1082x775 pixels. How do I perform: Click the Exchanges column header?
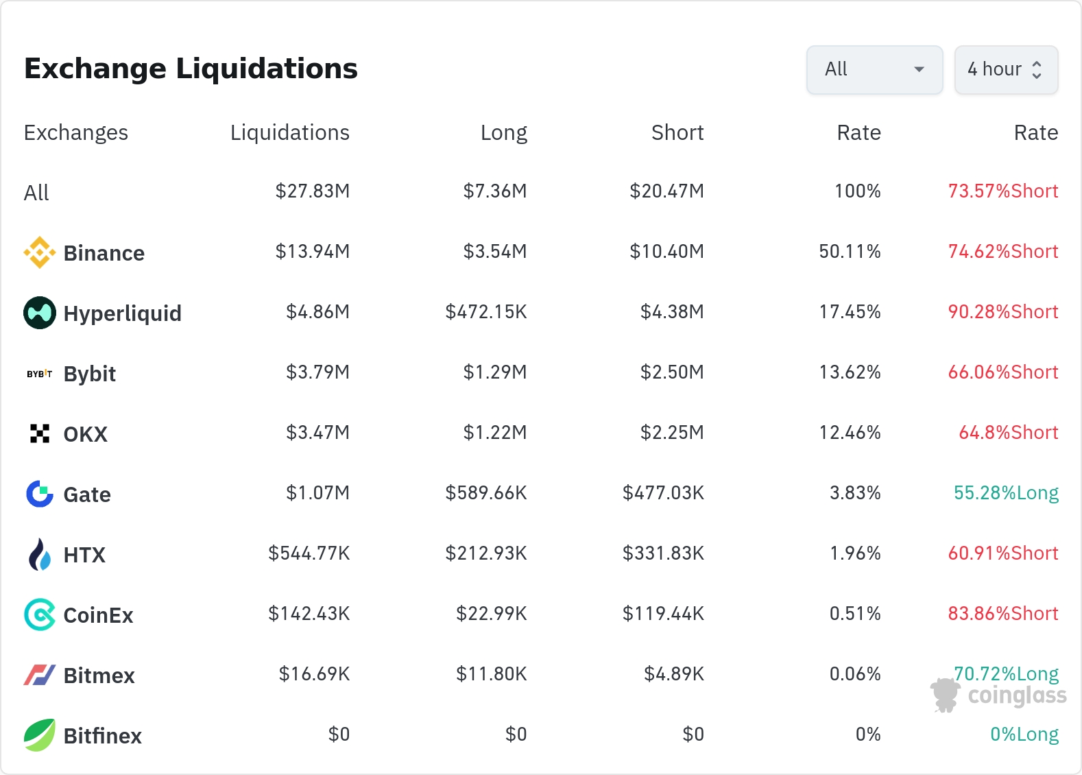pyautogui.click(x=76, y=132)
